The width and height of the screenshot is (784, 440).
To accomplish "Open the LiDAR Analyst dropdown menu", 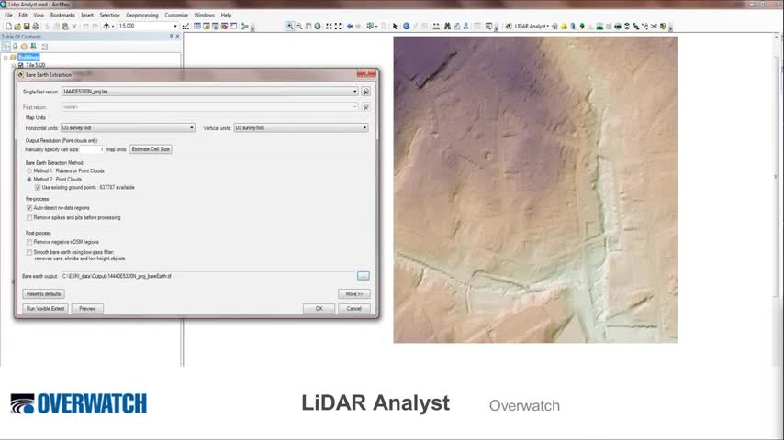I will coord(532,26).
